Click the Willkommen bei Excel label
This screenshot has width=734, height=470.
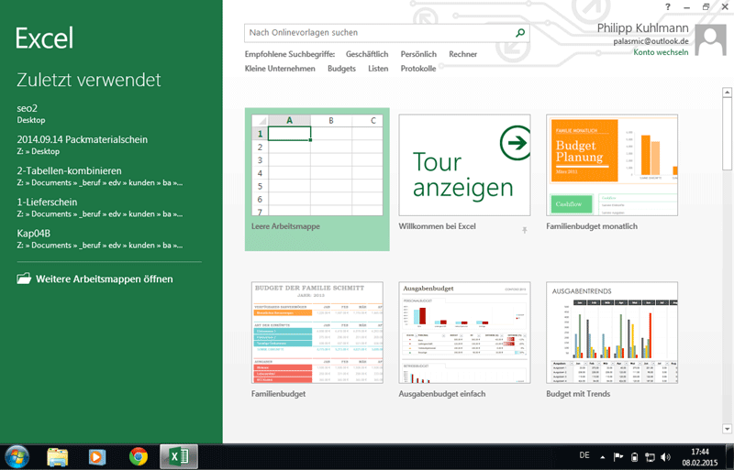pos(437,226)
